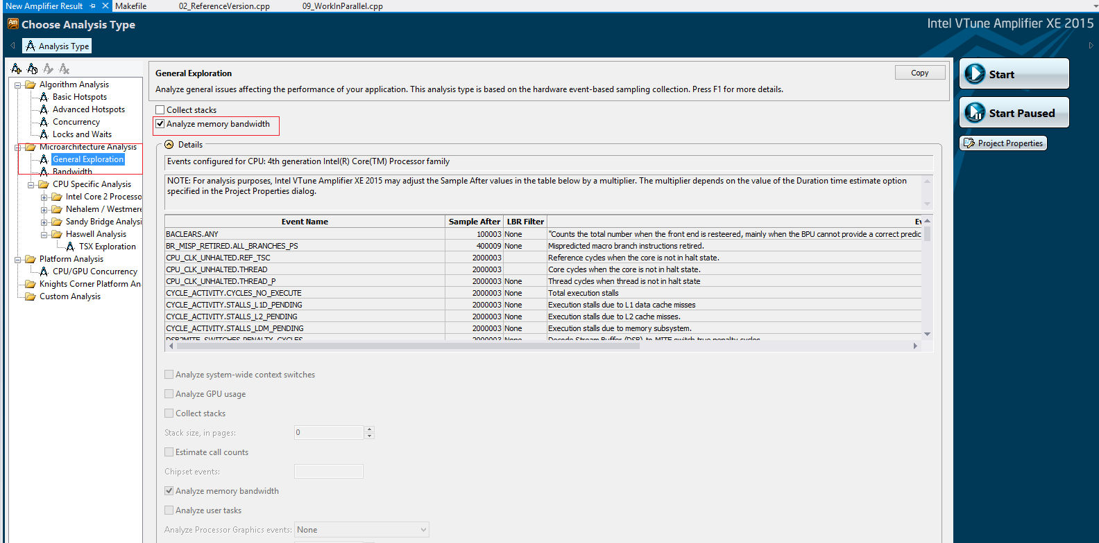Viewport: 1099px width, 543px height.
Task: Uncheck top Analyze memory bandwidth checkbox
Action: point(160,124)
